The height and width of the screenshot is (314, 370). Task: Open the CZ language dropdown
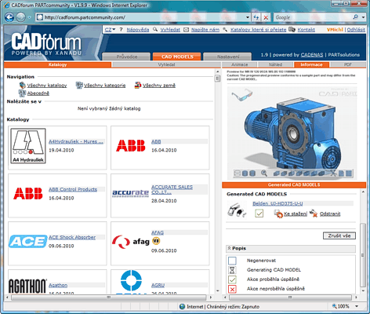(110, 30)
